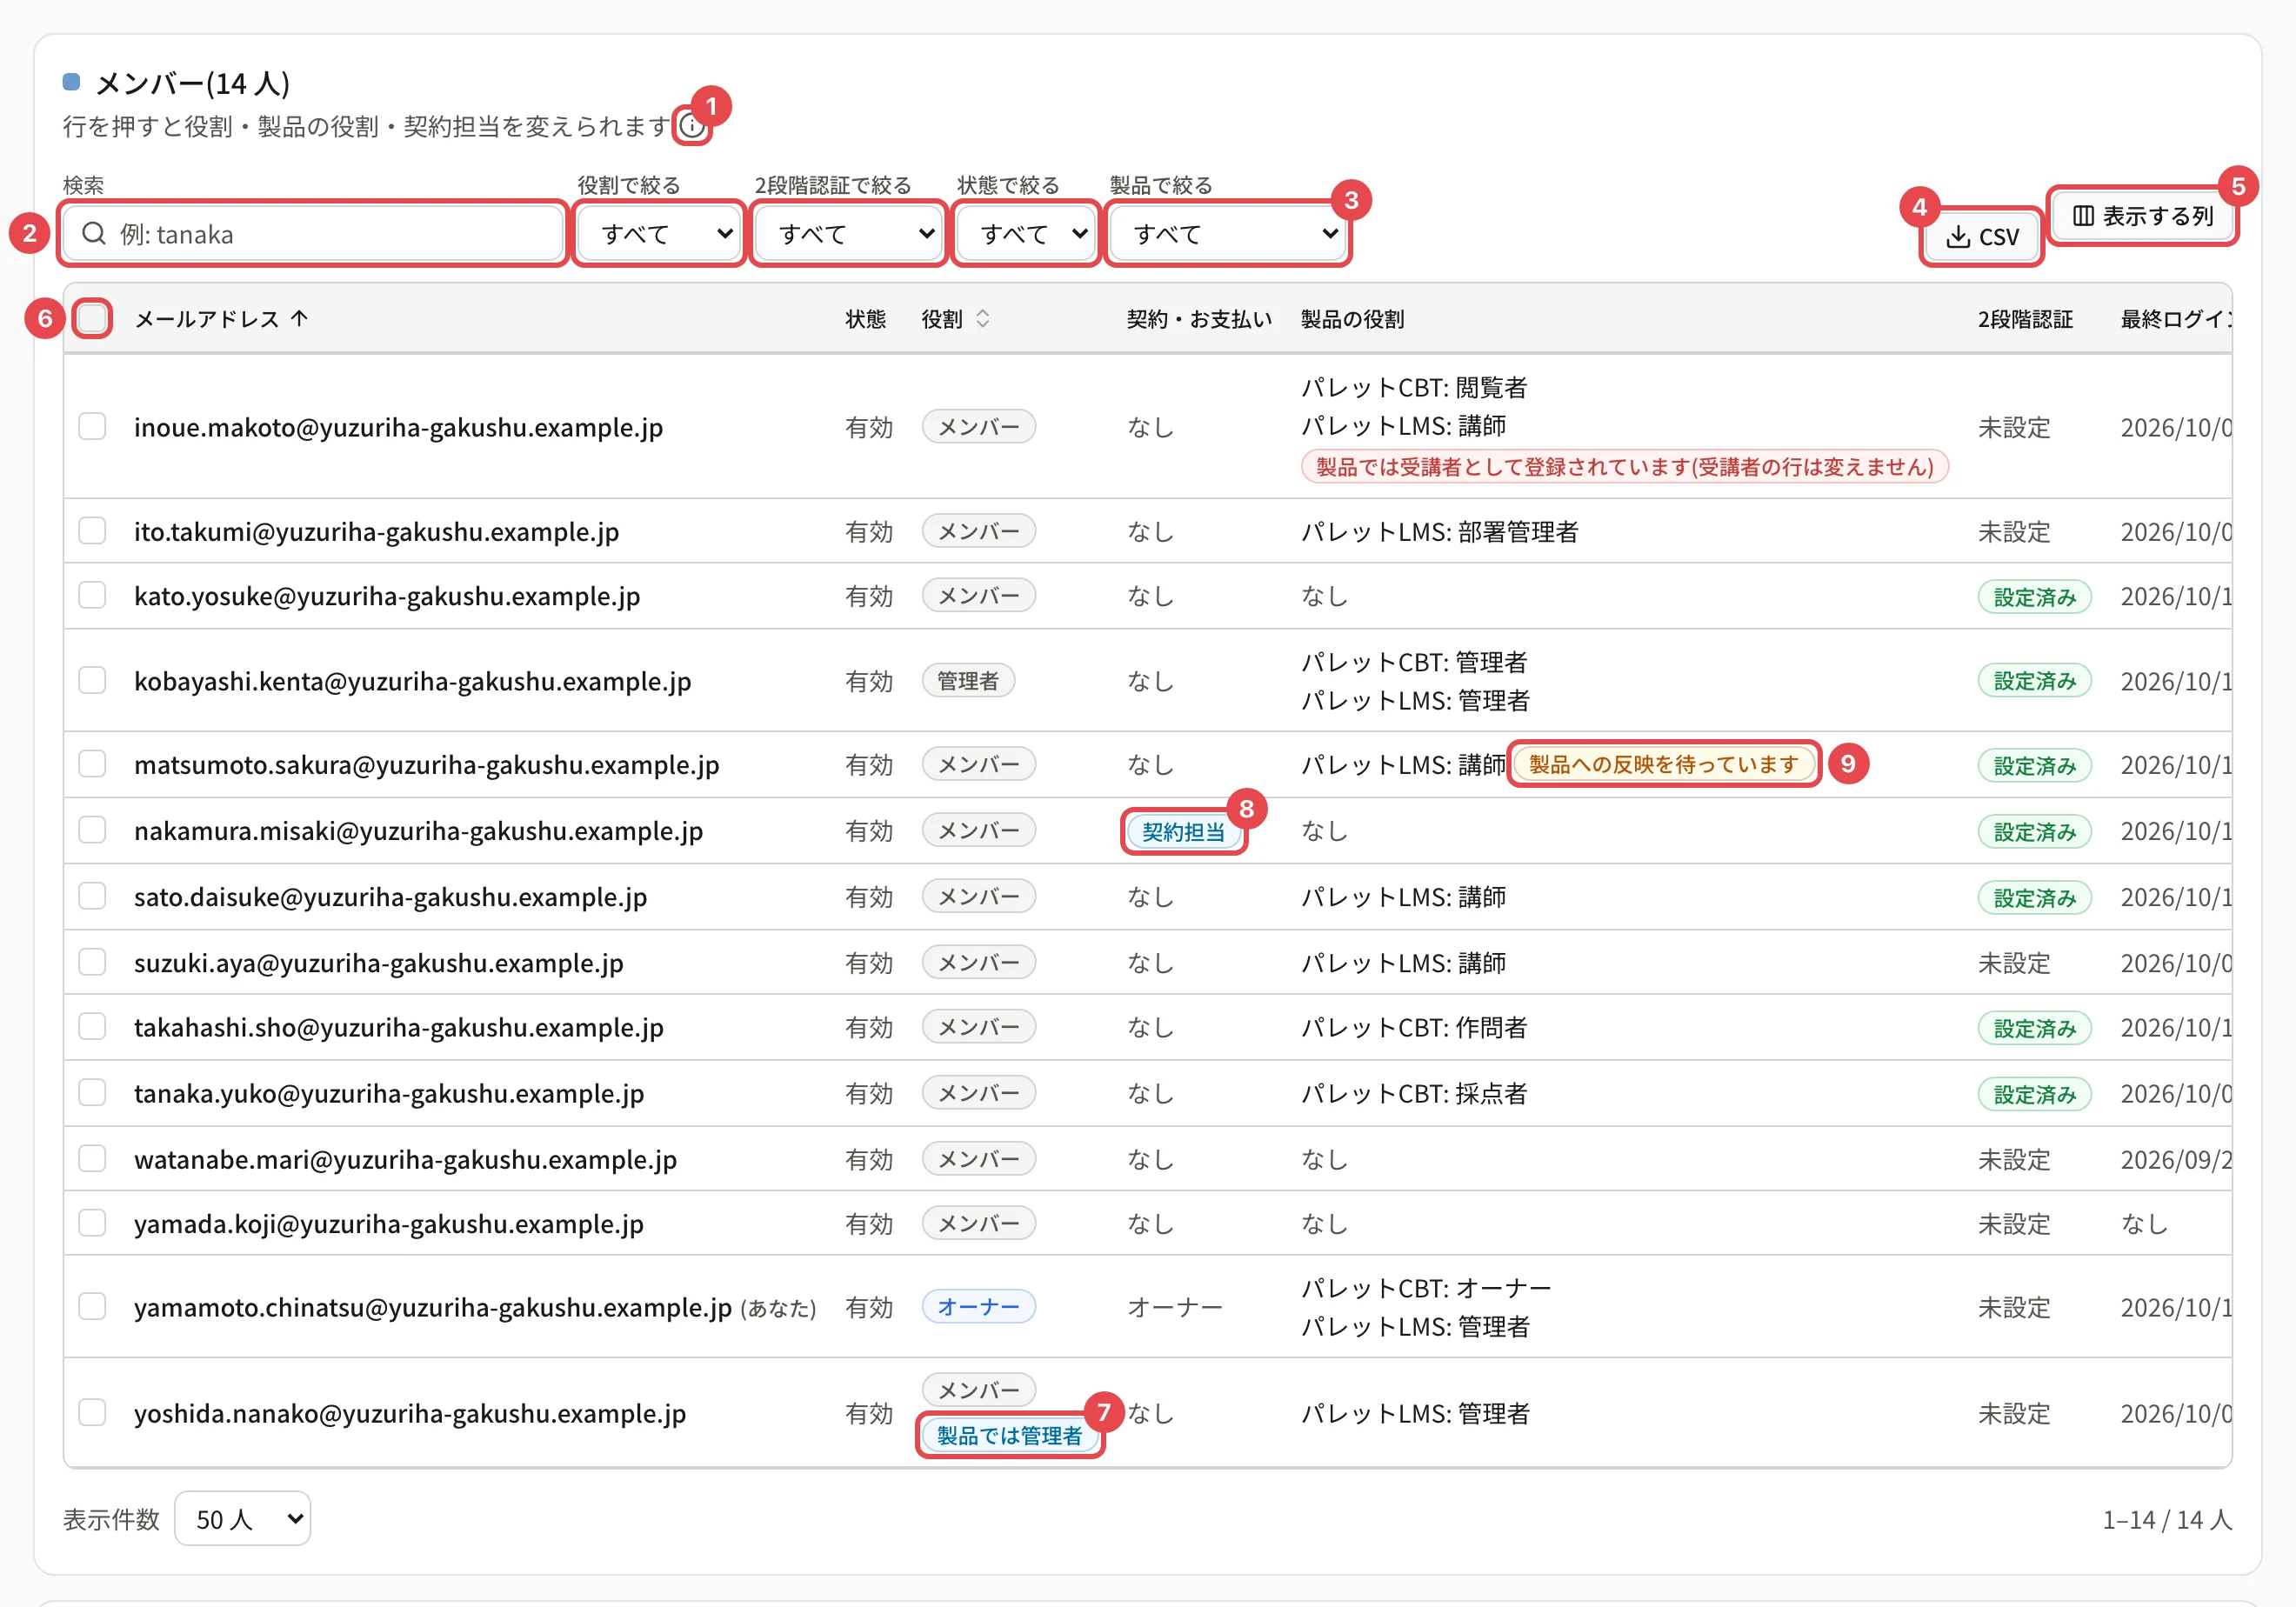The width and height of the screenshot is (2296, 1607).
Task: Click the 製品の役割 column header
Action: point(1352,319)
